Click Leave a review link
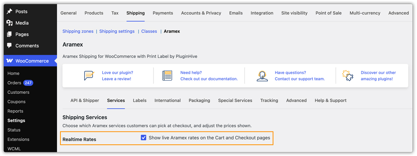The width and height of the screenshot is (417, 156). click(x=116, y=79)
